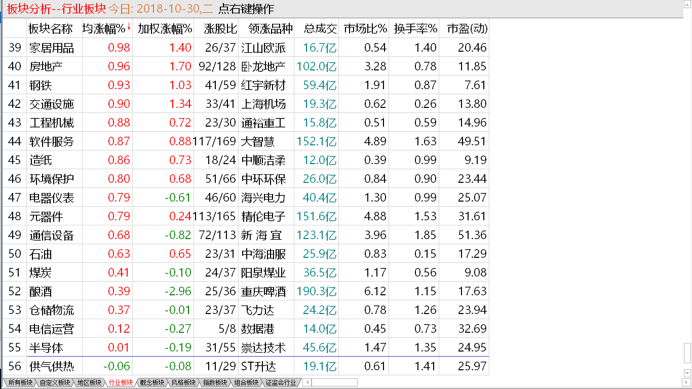Select the 供气供热 sector name
The image size is (692, 389).
click(52, 366)
